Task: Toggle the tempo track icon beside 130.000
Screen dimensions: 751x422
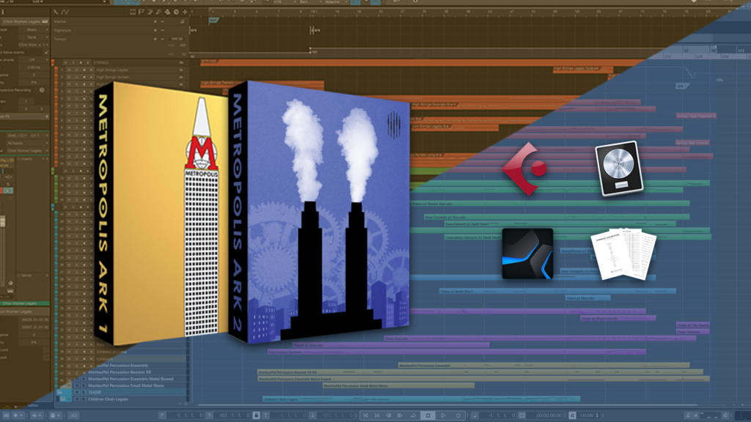Action: [572, 415]
